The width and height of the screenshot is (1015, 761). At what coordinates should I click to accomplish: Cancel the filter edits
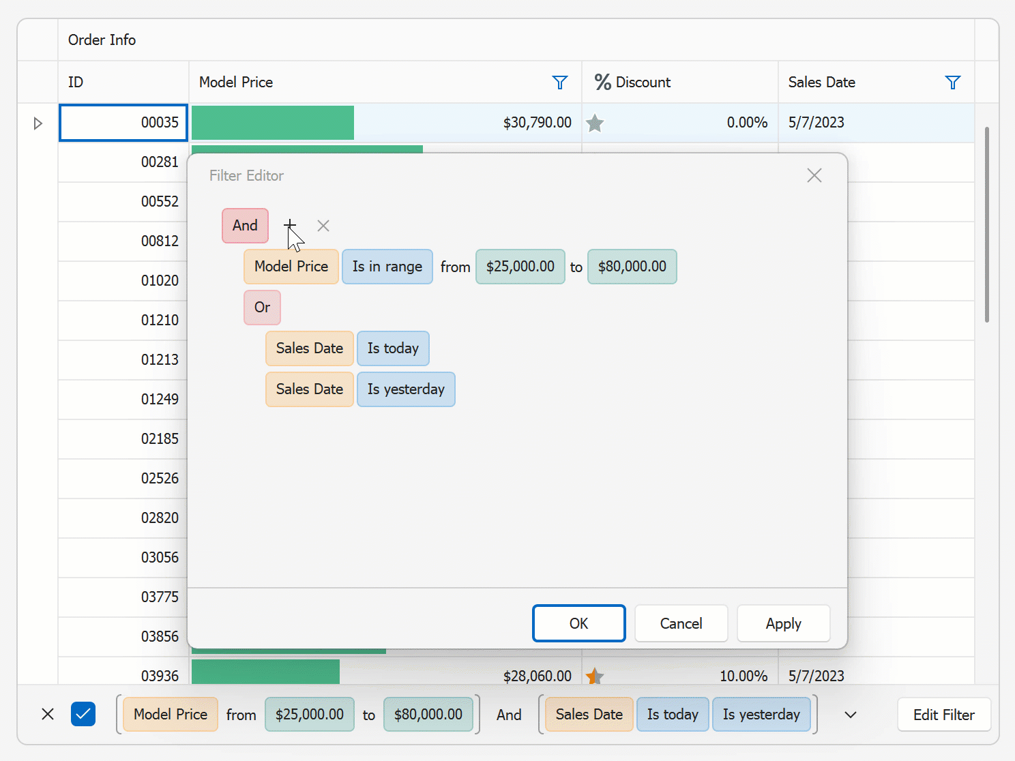(x=681, y=623)
